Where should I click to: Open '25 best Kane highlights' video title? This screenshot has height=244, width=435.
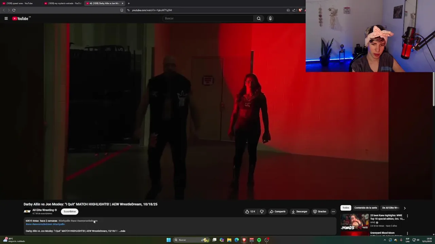point(387,217)
